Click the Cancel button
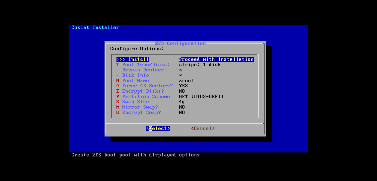377x181 pixels. 203,128
